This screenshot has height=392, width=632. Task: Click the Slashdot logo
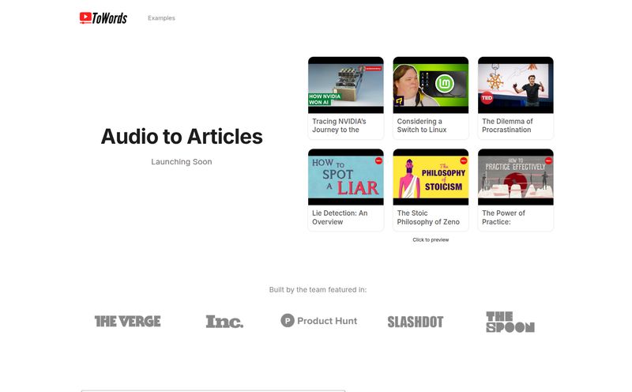tap(416, 322)
